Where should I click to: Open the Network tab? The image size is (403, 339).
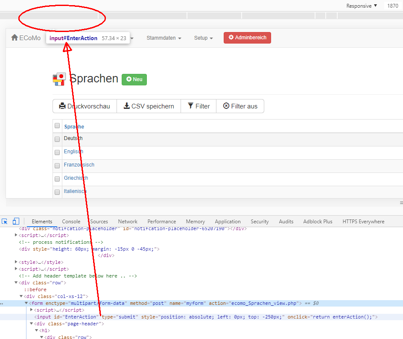(x=128, y=222)
